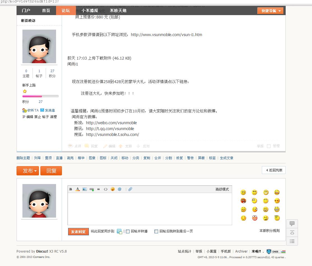Viewport: 312px width, 266px height.
Task: Mention a user with @ icon
Action: click(x=120, y=189)
